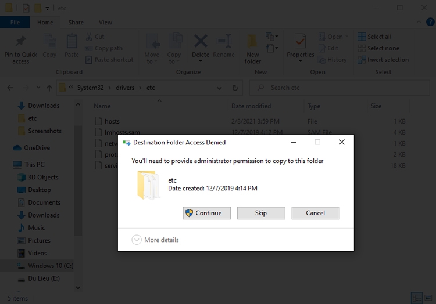This screenshot has width=436, height=304.
Task: Select the lmhosts.sam file
Action: point(122,132)
